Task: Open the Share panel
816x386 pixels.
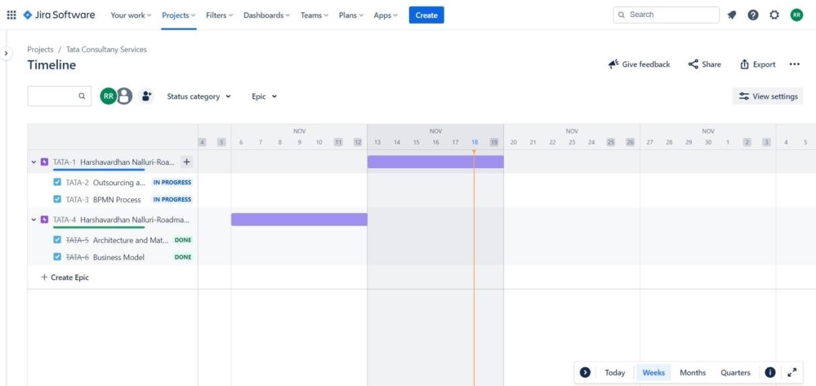Action: (x=704, y=64)
